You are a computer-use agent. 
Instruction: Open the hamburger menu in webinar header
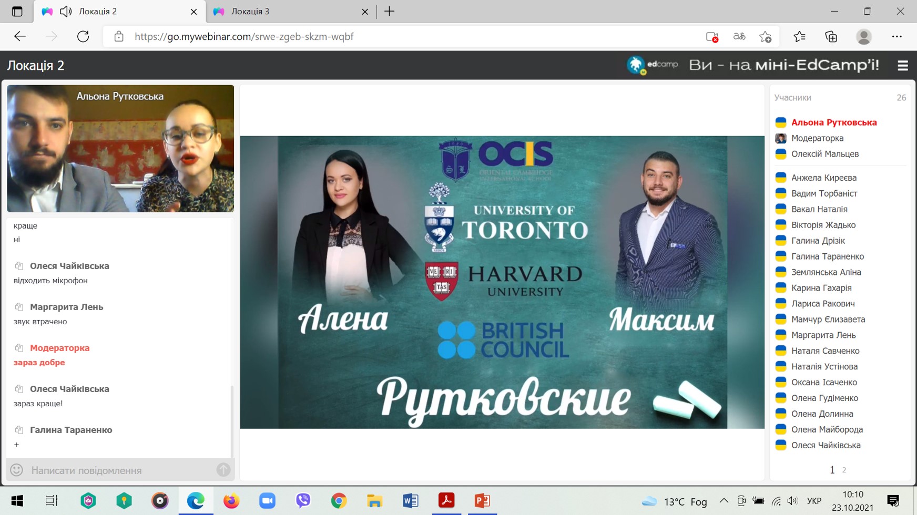click(902, 66)
